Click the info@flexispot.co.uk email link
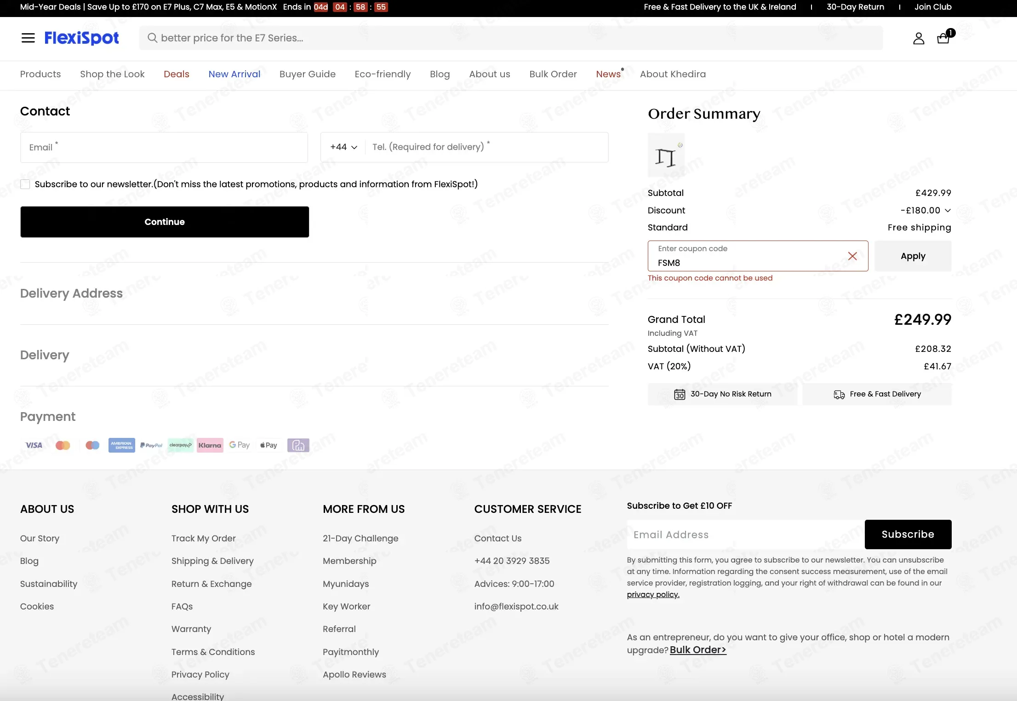1017x701 pixels. tap(516, 607)
